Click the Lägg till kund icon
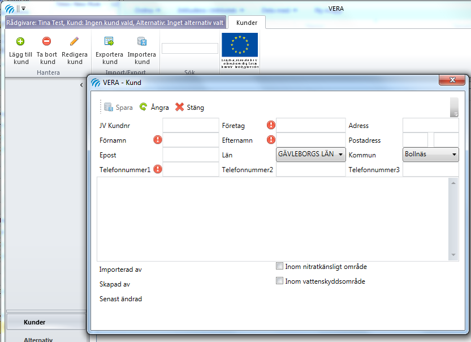This screenshot has width=471, height=342. point(20,41)
